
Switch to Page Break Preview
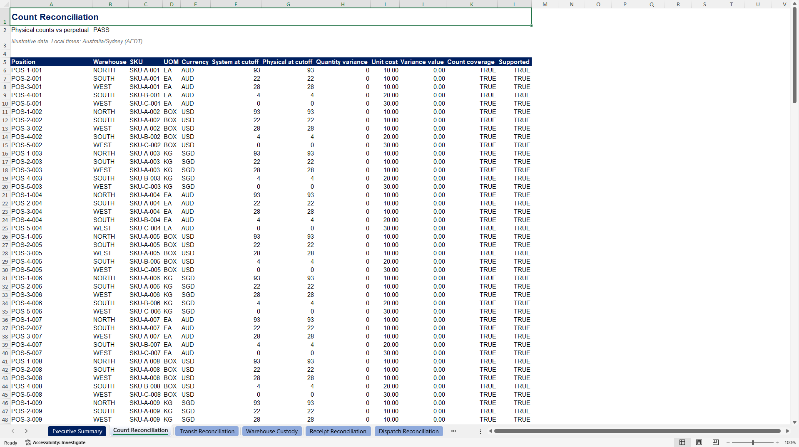pos(716,442)
